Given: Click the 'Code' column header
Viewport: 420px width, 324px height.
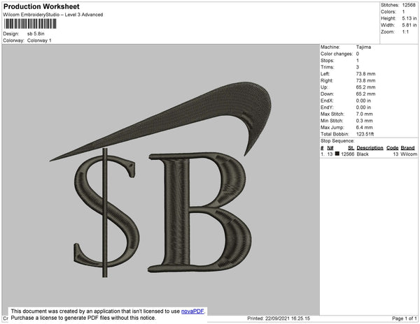Looking at the screenshot, I should click(x=393, y=148).
